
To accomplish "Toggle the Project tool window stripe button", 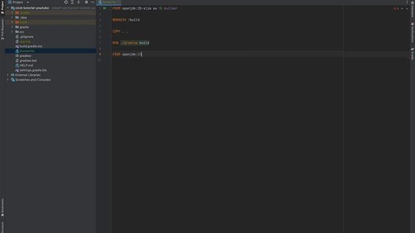I will tap(3, 6).
